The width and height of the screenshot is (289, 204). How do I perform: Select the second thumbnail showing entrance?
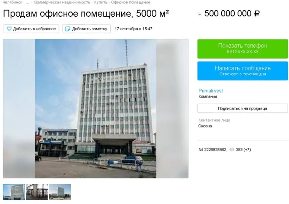(37, 192)
